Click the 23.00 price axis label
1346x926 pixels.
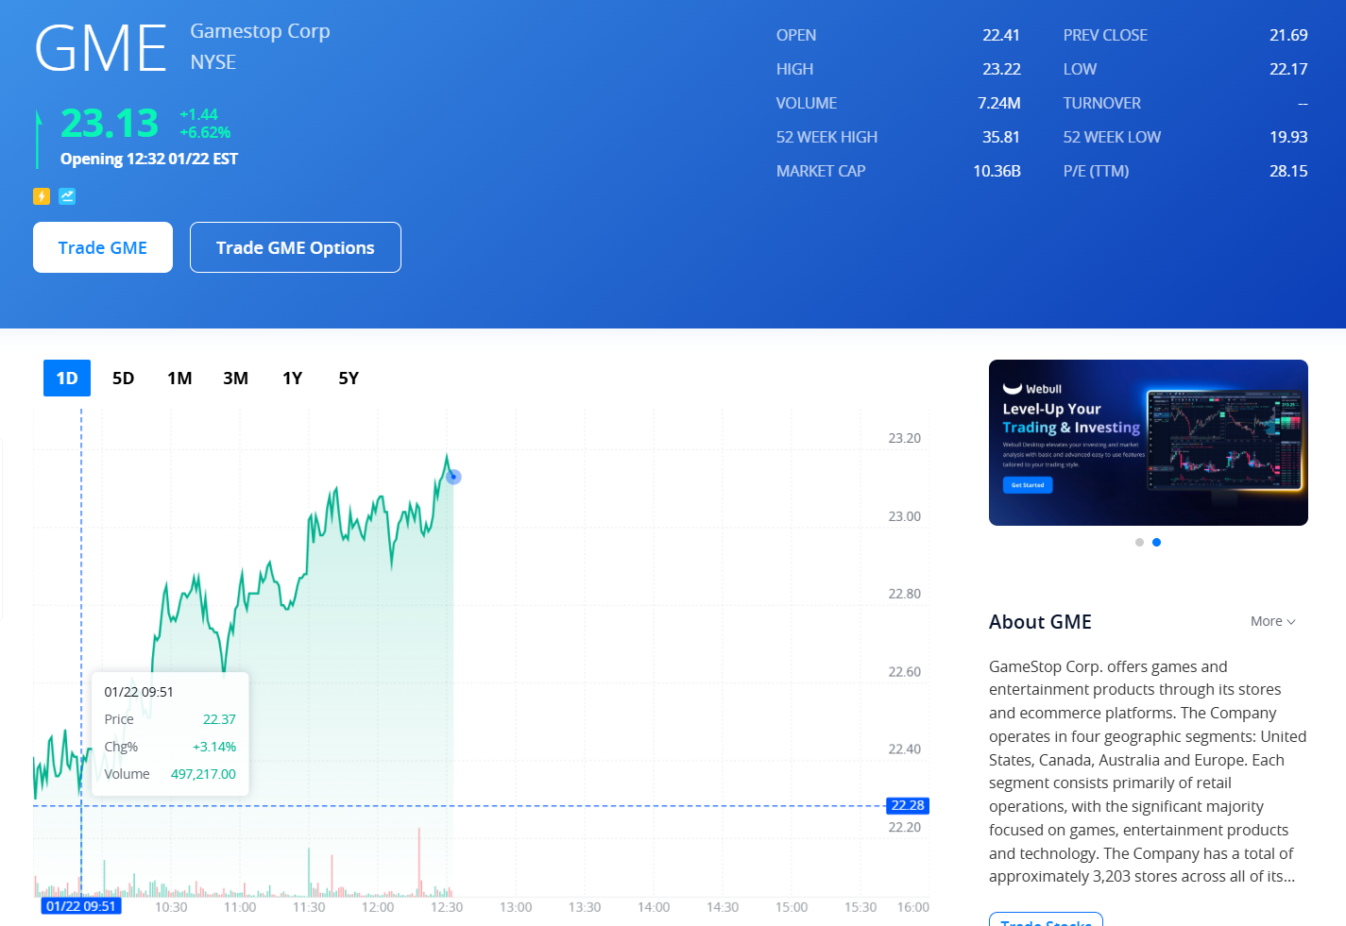pos(905,516)
